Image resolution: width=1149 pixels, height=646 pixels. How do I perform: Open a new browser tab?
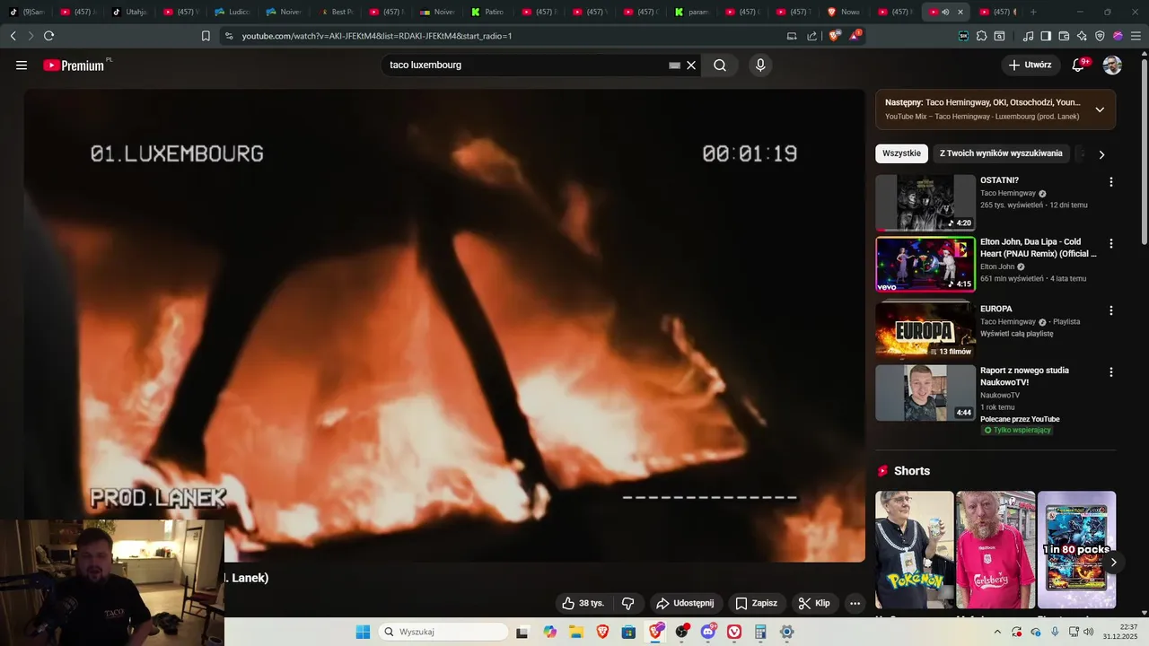tap(1033, 12)
